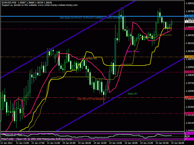194x145 pixels.
Task: Click the 1.36190 price scale label
Action: click(x=190, y=51)
